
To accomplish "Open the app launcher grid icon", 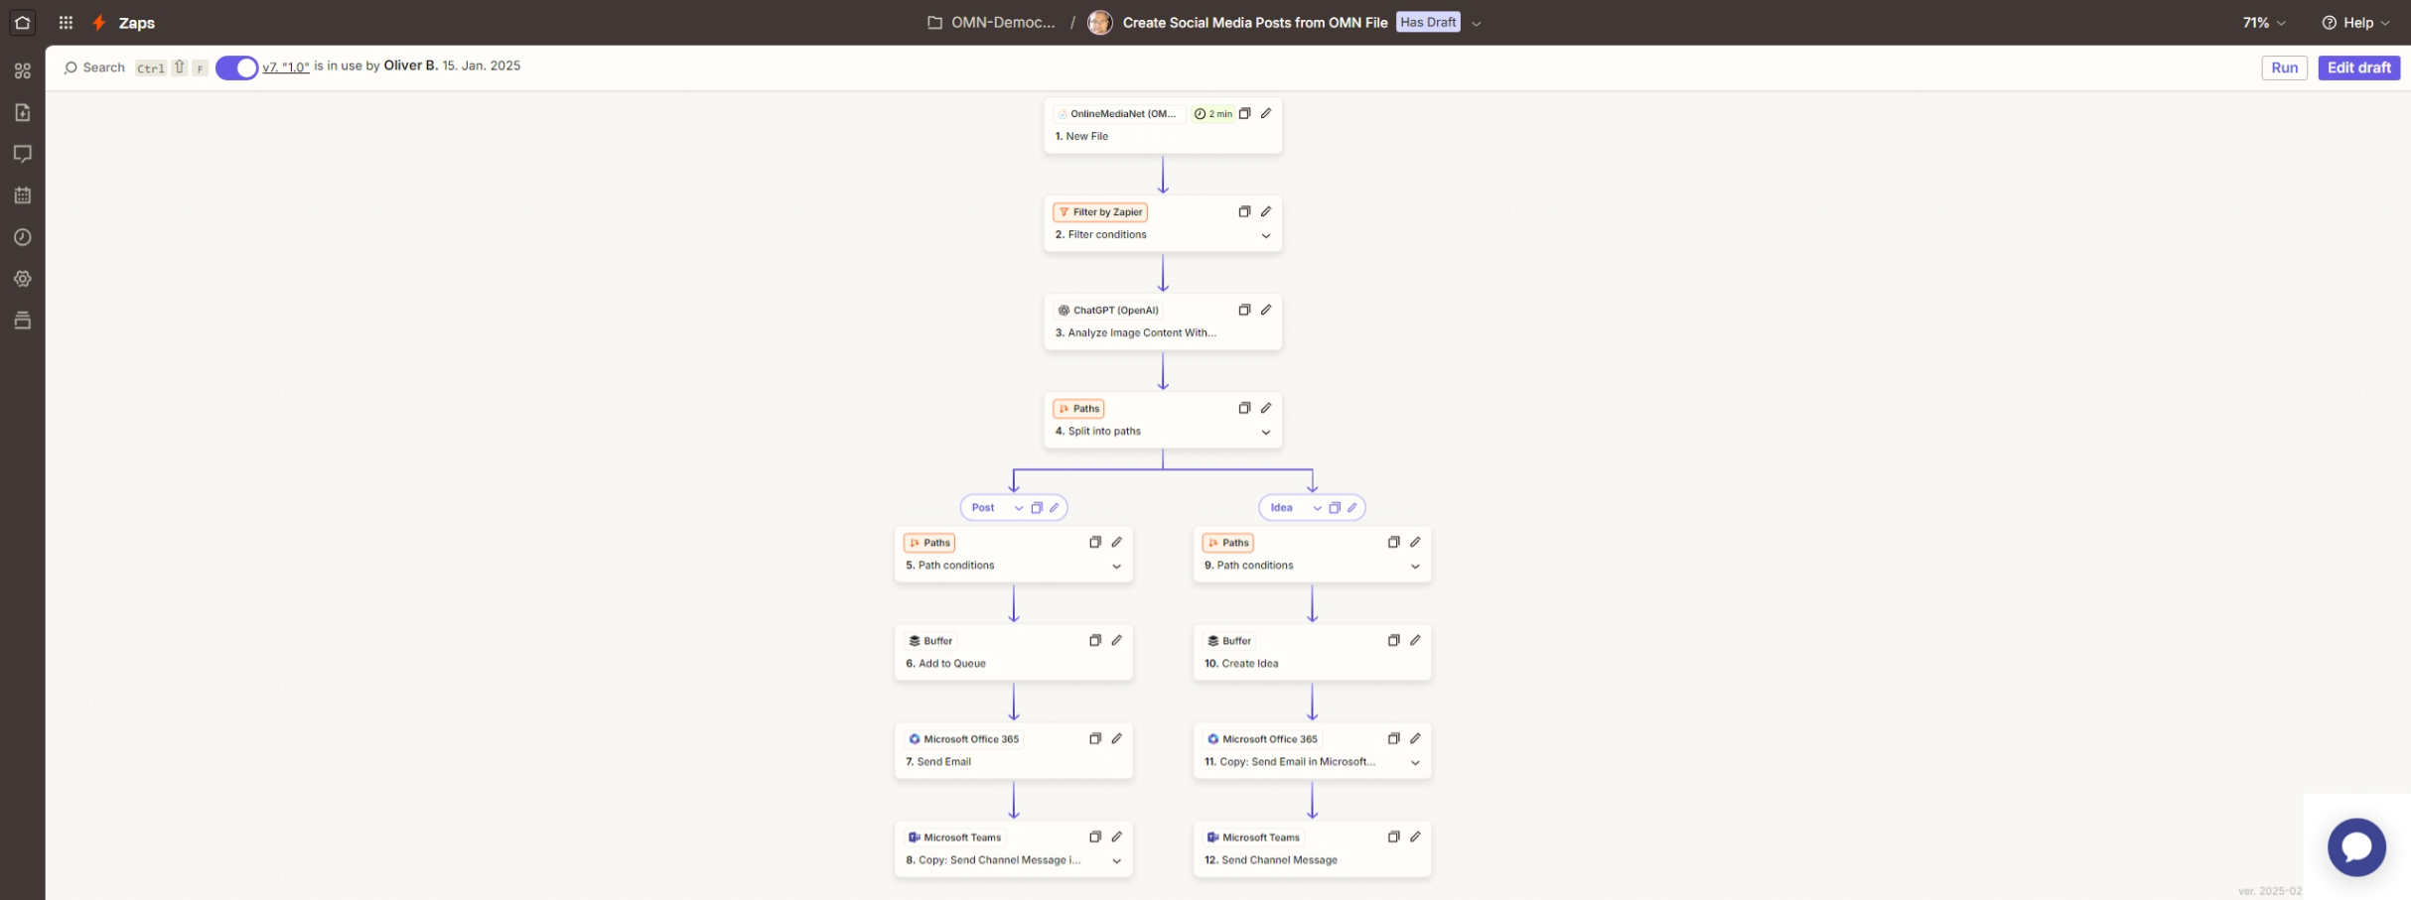I will (66, 22).
